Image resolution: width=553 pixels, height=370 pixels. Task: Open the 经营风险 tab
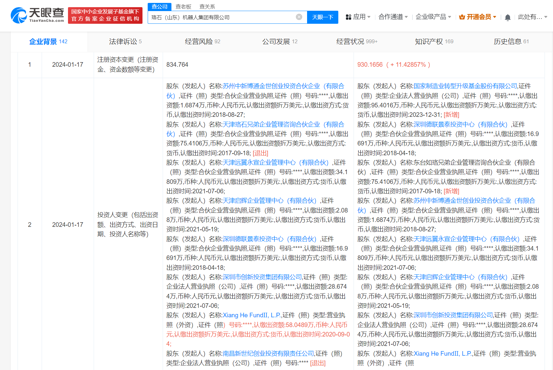coord(202,42)
